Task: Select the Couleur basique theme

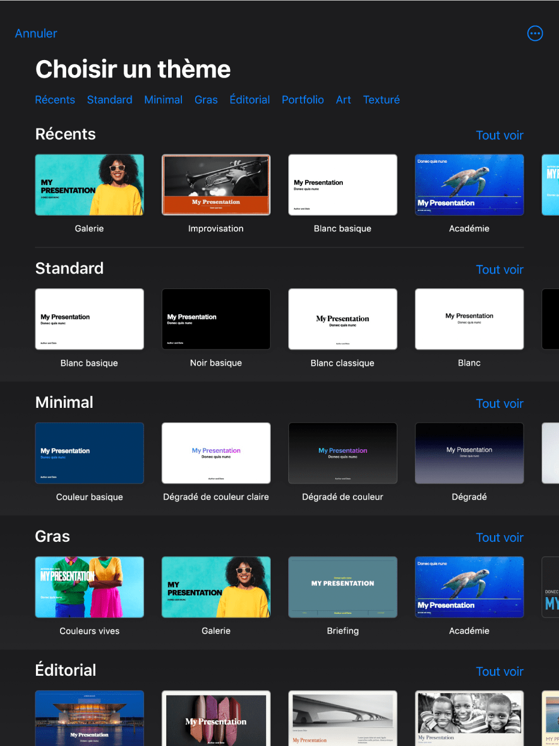Action: [89, 453]
